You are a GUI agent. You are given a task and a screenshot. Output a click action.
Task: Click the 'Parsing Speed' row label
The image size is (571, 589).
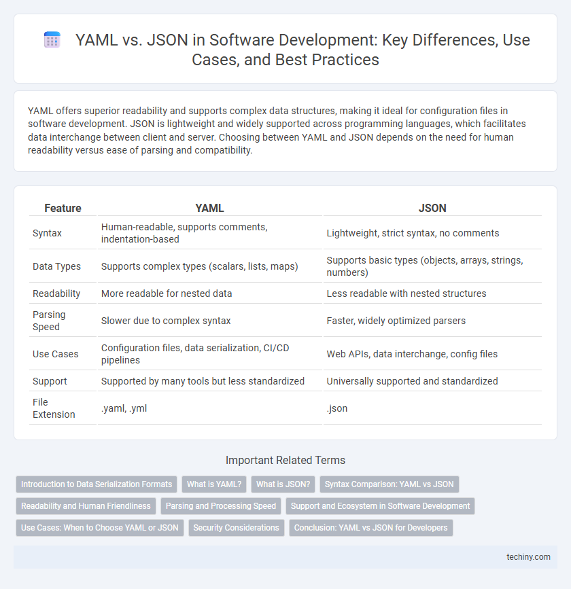(x=49, y=321)
